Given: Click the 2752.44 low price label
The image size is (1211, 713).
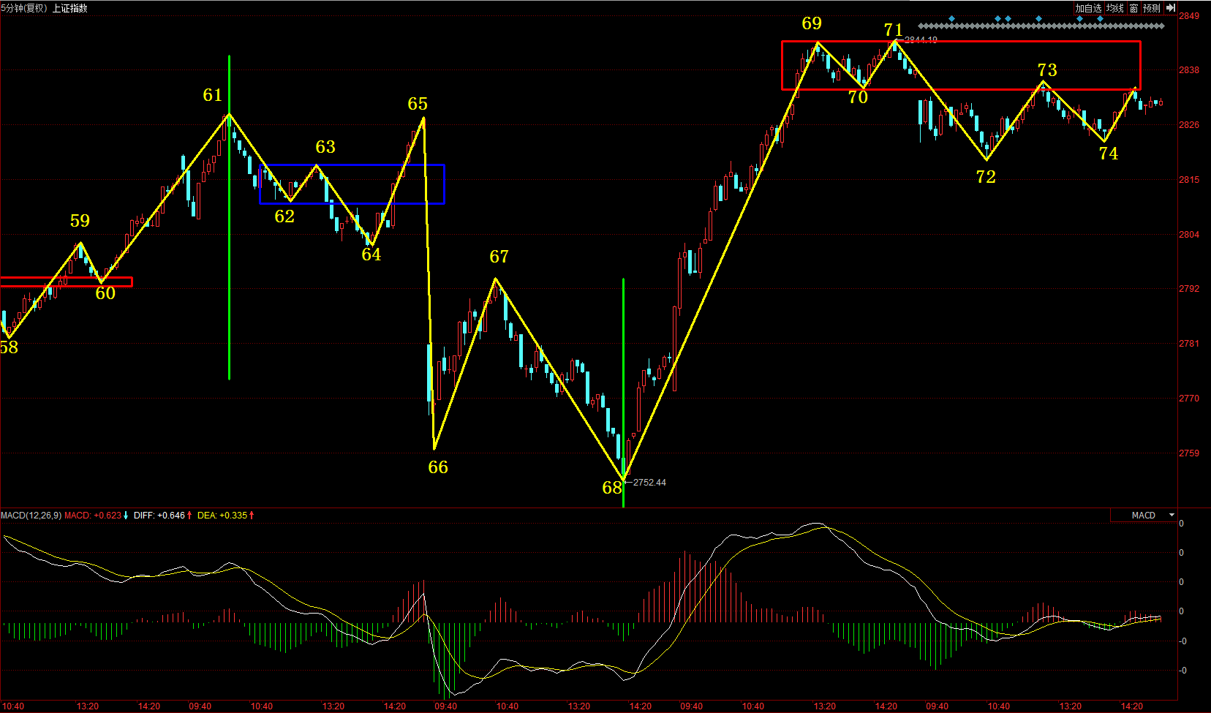Looking at the screenshot, I should point(649,483).
